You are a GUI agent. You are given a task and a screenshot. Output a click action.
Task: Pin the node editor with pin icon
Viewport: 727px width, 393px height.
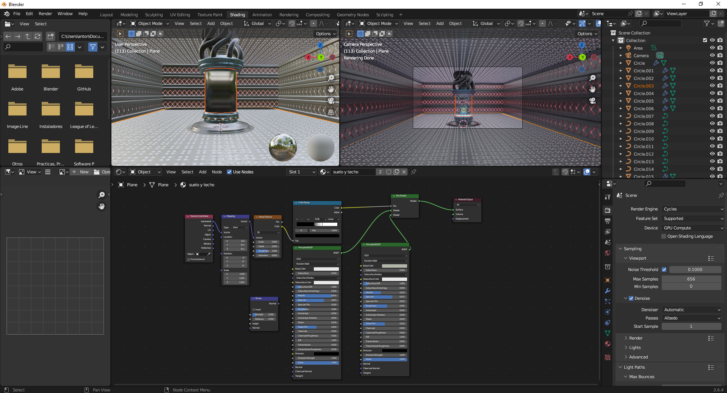414,172
